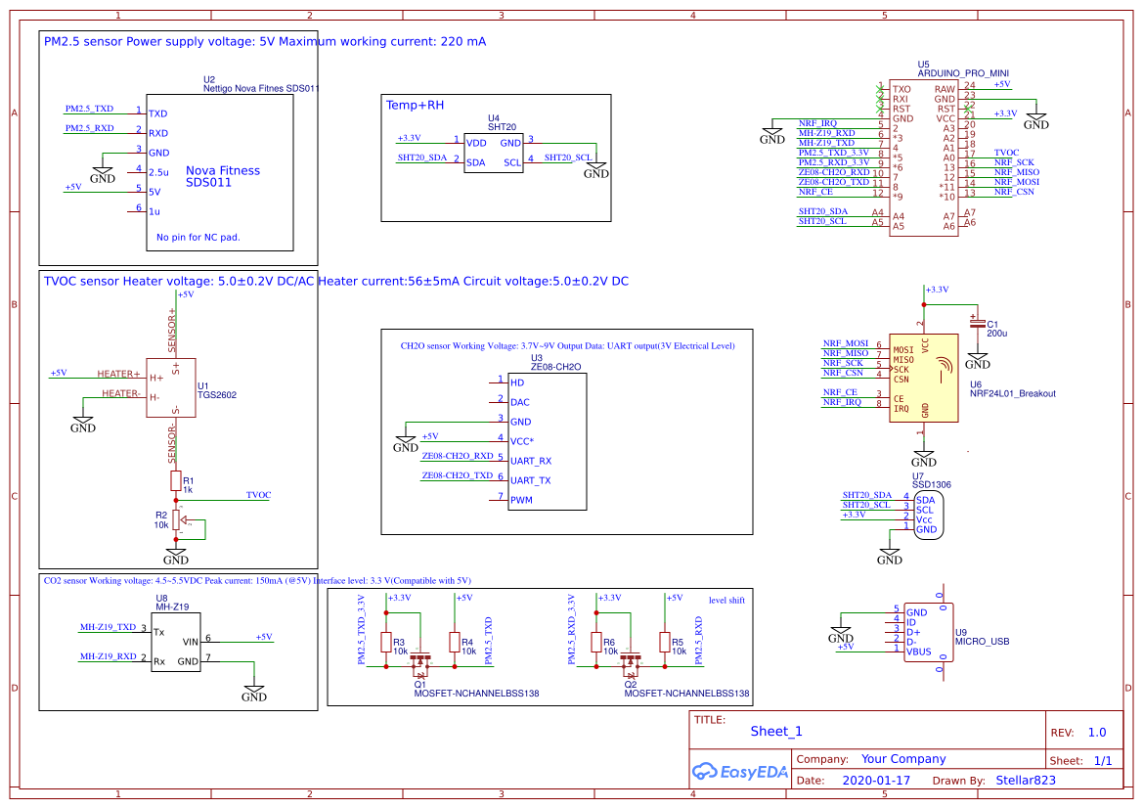Select the MICRO_USB connector symbol U9
The width and height of the screenshot is (1143, 809).
tap(929, 633)
